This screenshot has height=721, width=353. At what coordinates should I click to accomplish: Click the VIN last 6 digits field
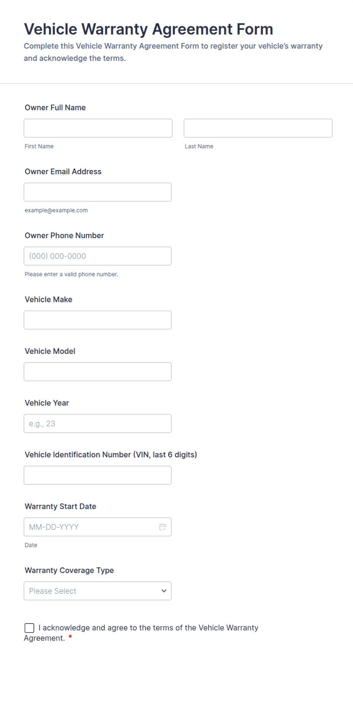pos(98,475)
